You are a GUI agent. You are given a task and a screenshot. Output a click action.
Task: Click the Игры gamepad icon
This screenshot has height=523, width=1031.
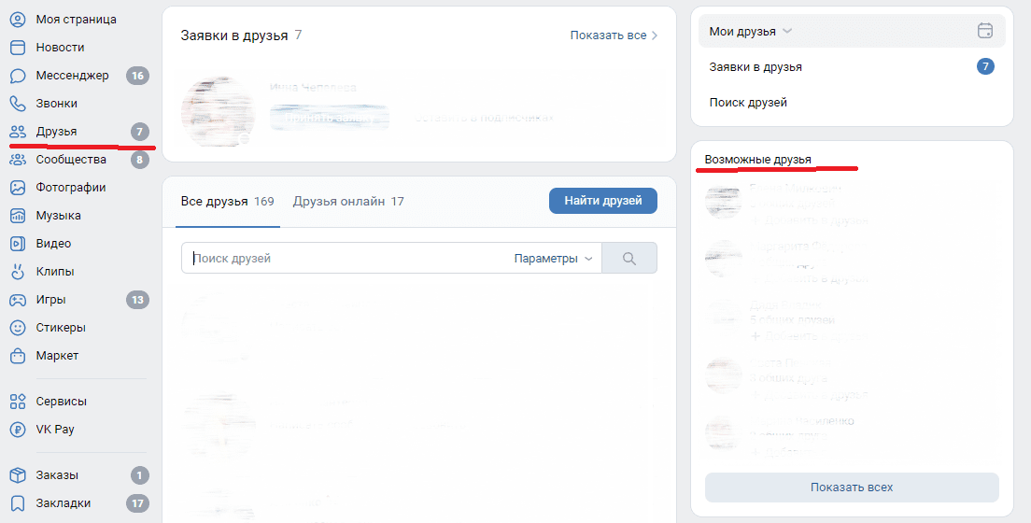18,300
